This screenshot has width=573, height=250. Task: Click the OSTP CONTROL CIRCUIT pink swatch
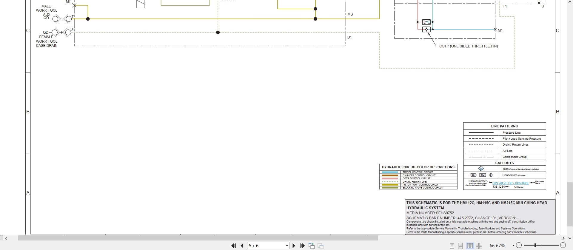tap(390, 178)
